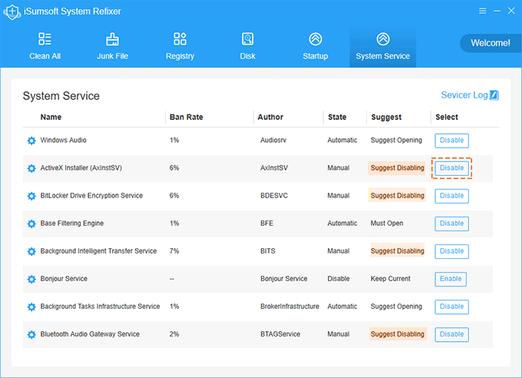Click Suggest Disabling label for BDESVC
522x378 pixels.
click(397, 195)
